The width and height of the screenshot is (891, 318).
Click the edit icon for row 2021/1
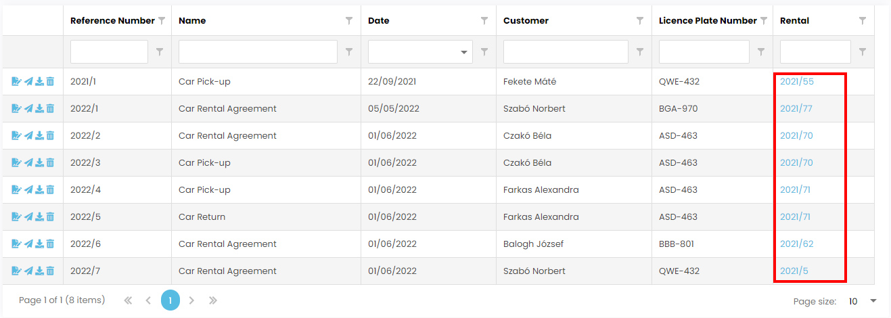16,81
